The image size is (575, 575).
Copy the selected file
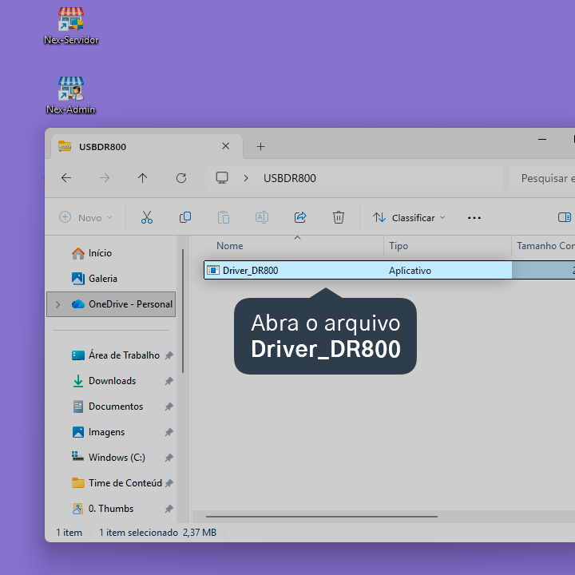tap(185, 217)
